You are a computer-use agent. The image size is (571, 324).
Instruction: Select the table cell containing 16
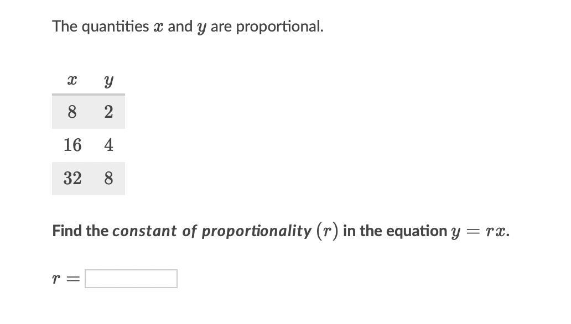coord(72,145)
